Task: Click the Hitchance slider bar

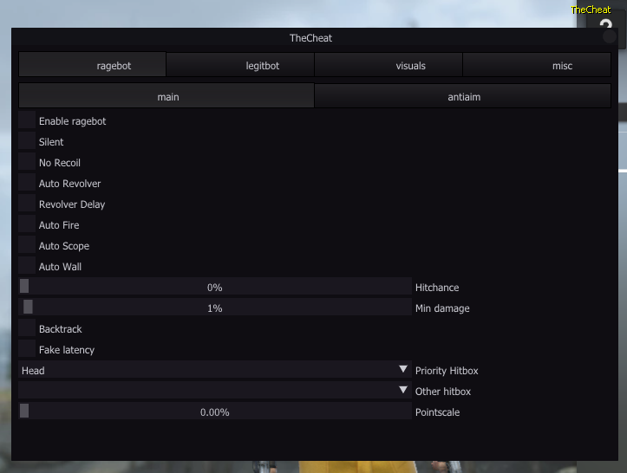Action: (x=215, y=287)
